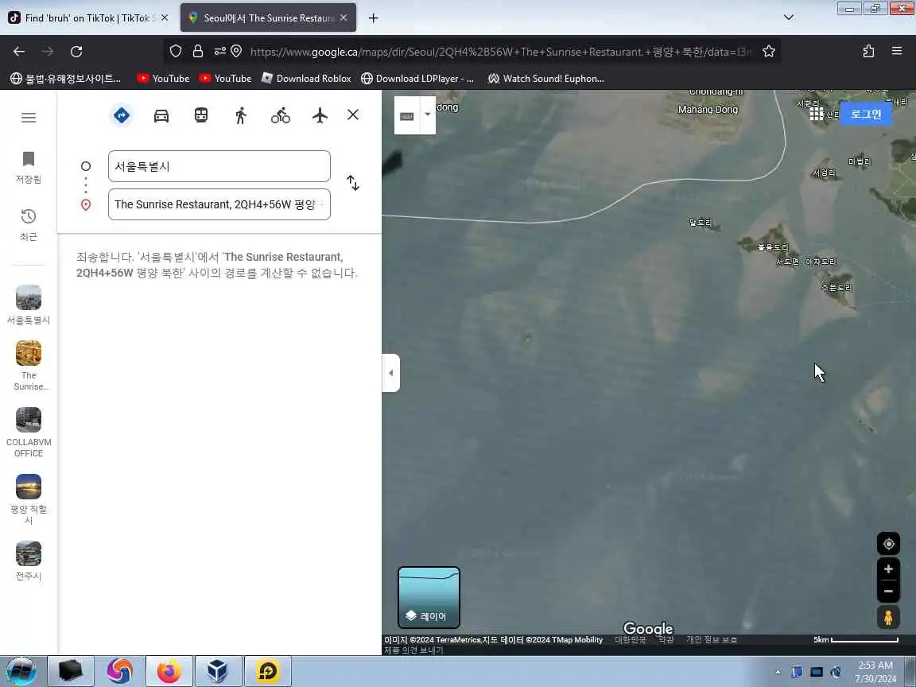This screenshot has height=687, width=916.
Task: Open Firefox application menu
Action: (x=897, y=52)
